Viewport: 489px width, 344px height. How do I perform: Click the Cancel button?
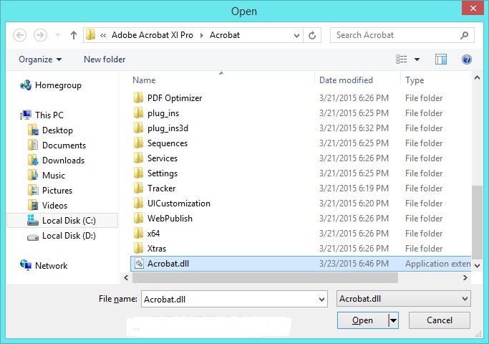click(x=440, y=320)
